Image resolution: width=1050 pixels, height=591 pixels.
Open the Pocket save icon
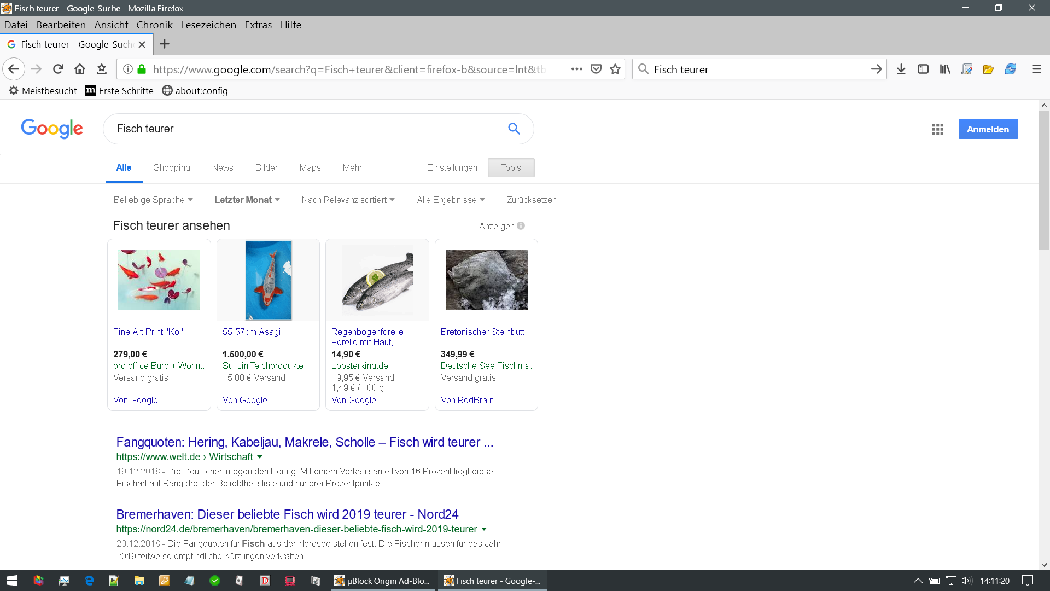(x=596, y=69)
